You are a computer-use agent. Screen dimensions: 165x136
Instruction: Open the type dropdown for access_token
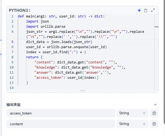click(132, 113)
